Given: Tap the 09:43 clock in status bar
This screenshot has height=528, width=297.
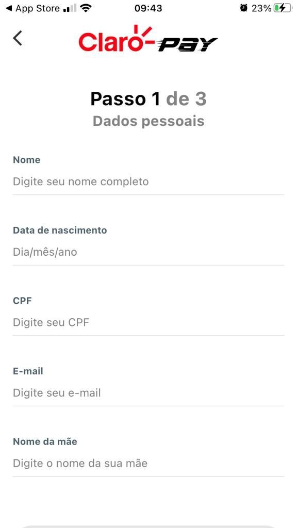Looking at the screenshot, I should (x=148, y=8).
